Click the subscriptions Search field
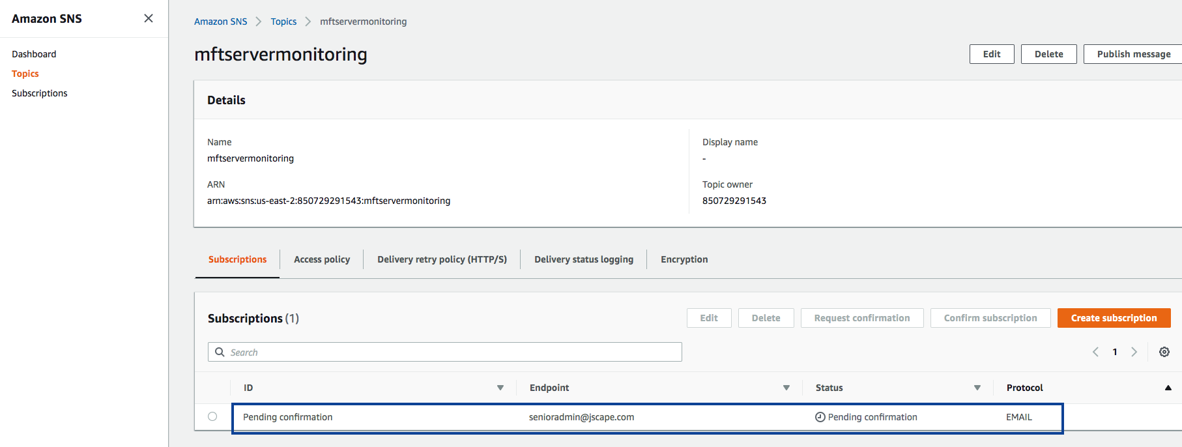 [x=450, y=352]
